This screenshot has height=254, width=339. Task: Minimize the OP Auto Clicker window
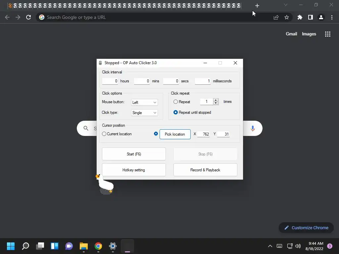pos(205,63)
